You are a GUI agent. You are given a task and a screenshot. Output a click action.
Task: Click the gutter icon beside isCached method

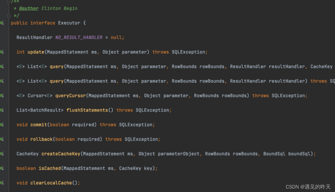(x=2, y=168)
